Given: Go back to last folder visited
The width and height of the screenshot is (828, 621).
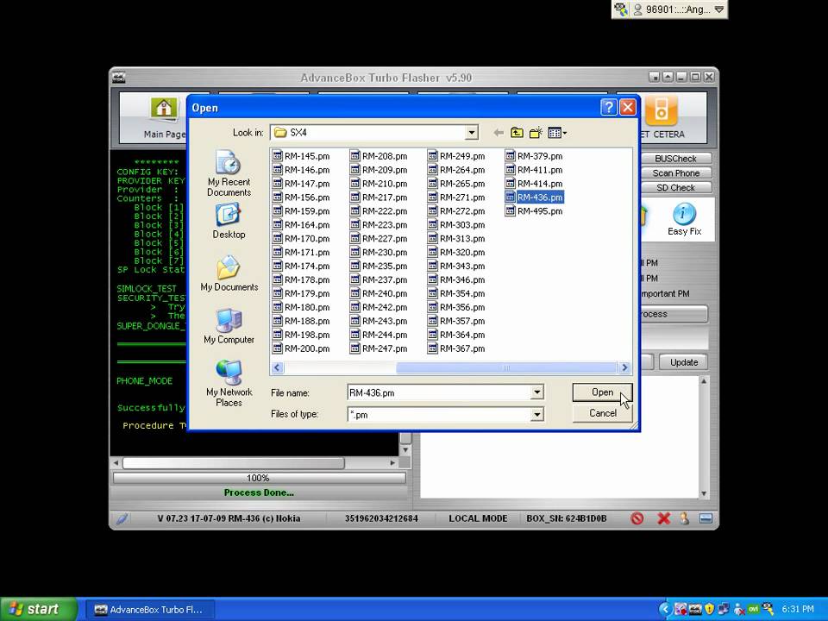Looking at the screenshot, I should point(498,133).
